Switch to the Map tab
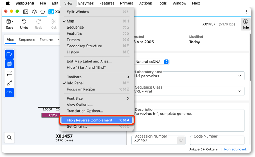The width and height of the screenshot is (255, 157). (x=10, y=40)
